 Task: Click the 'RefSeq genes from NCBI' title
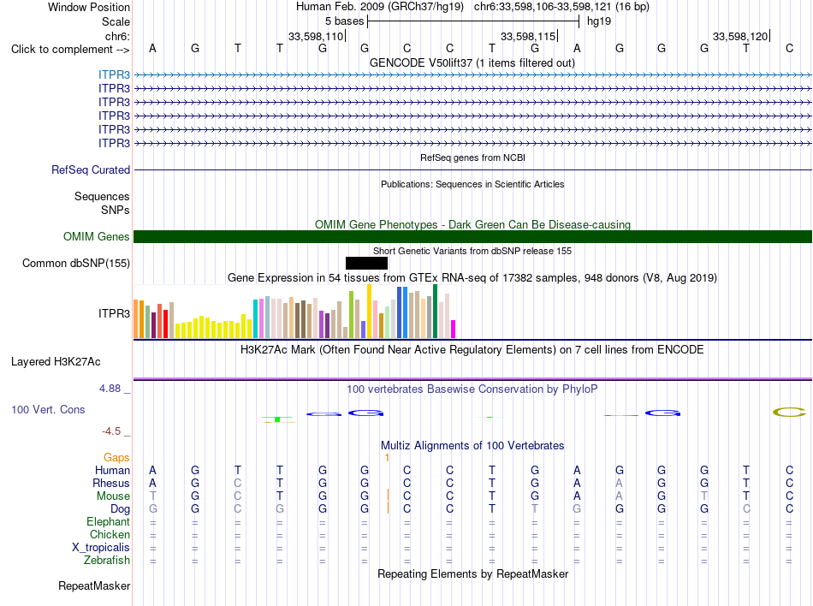(473, 157)
